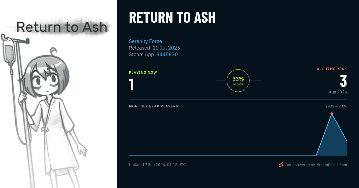Click the Data powered by text
This screenshot has width=359, height=188.
(x=300, y=165)
